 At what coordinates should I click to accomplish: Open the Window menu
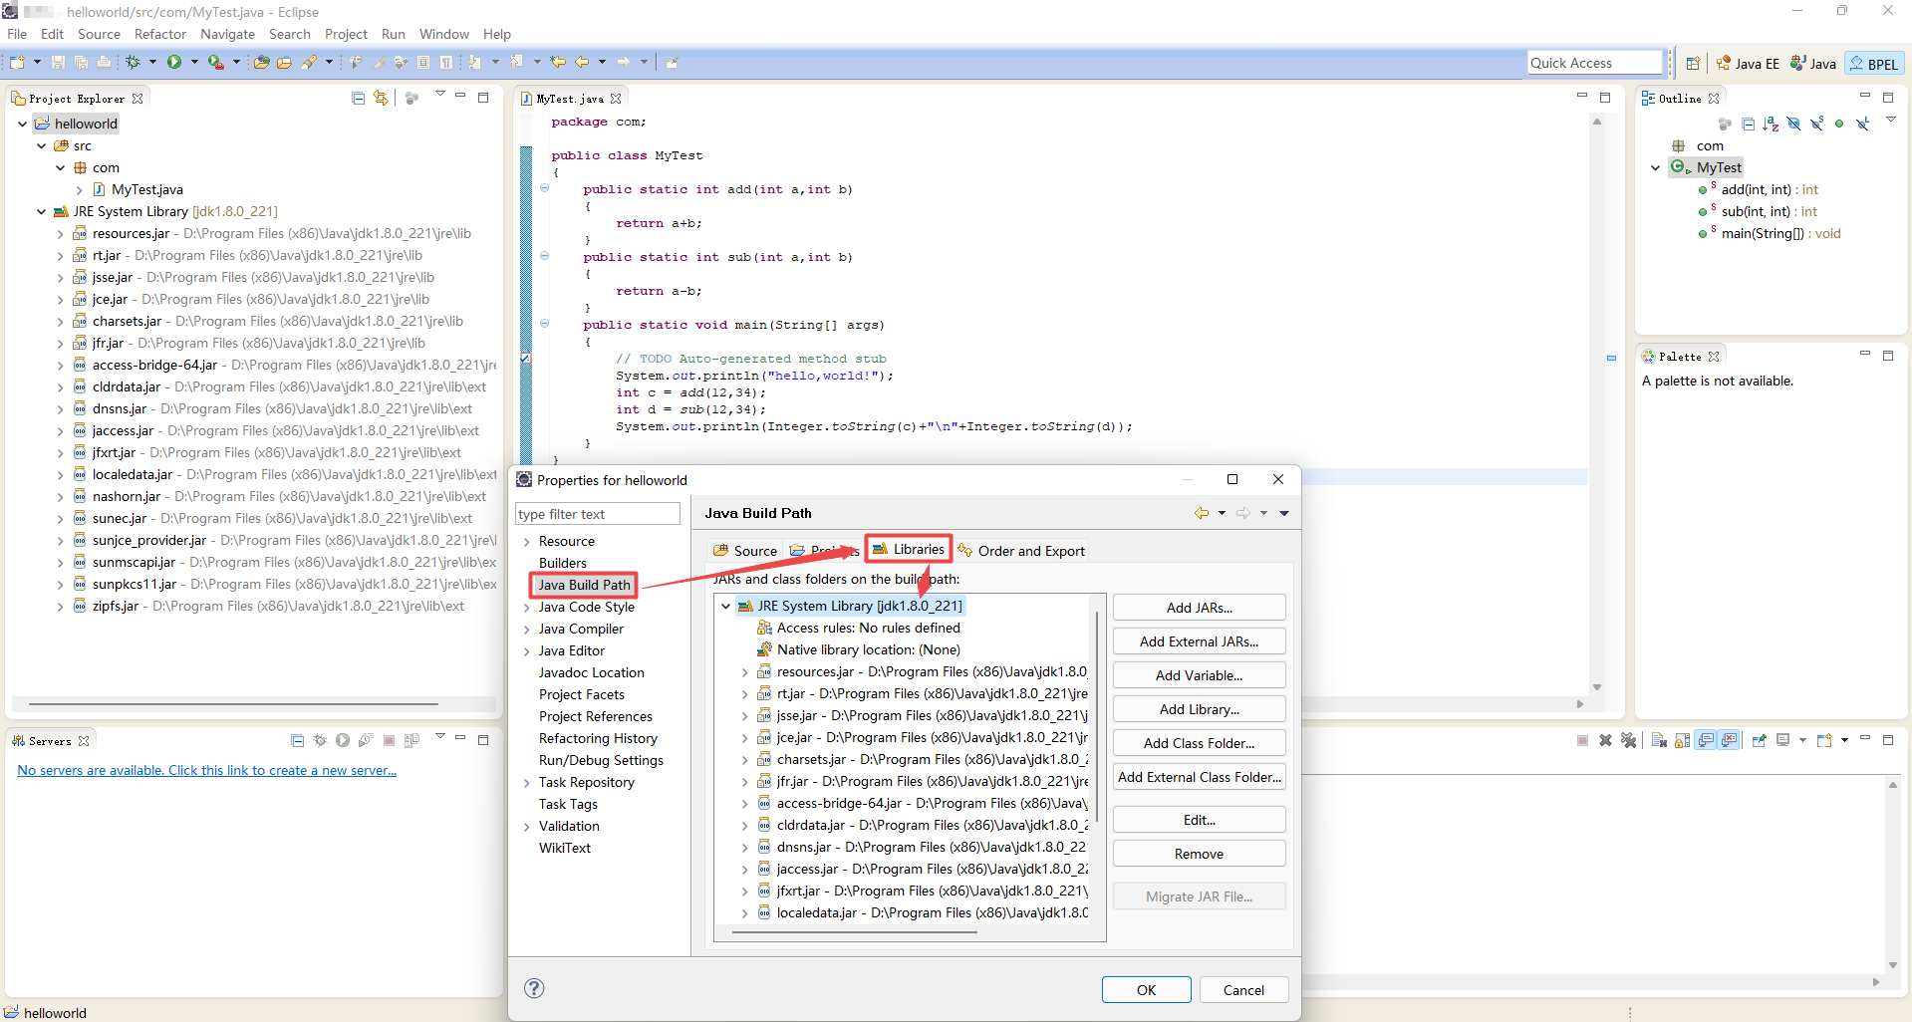[444, 34]
